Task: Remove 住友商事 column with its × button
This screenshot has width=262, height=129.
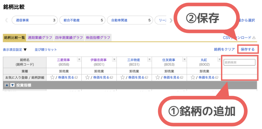Action: click(185, 59)
